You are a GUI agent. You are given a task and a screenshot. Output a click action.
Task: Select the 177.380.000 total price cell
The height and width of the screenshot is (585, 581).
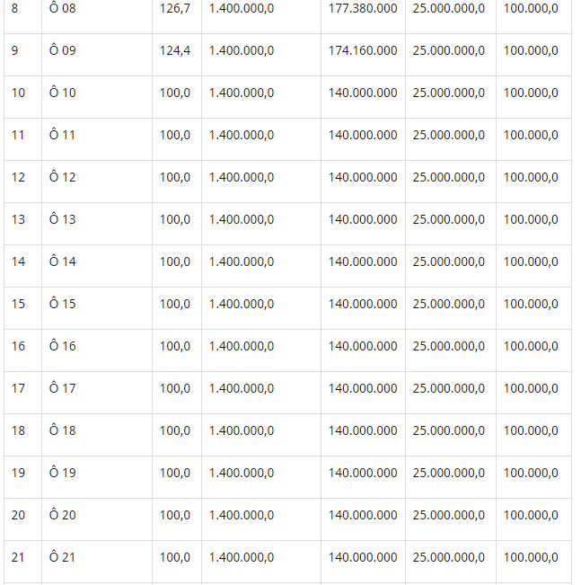click(x=363, y=8)
